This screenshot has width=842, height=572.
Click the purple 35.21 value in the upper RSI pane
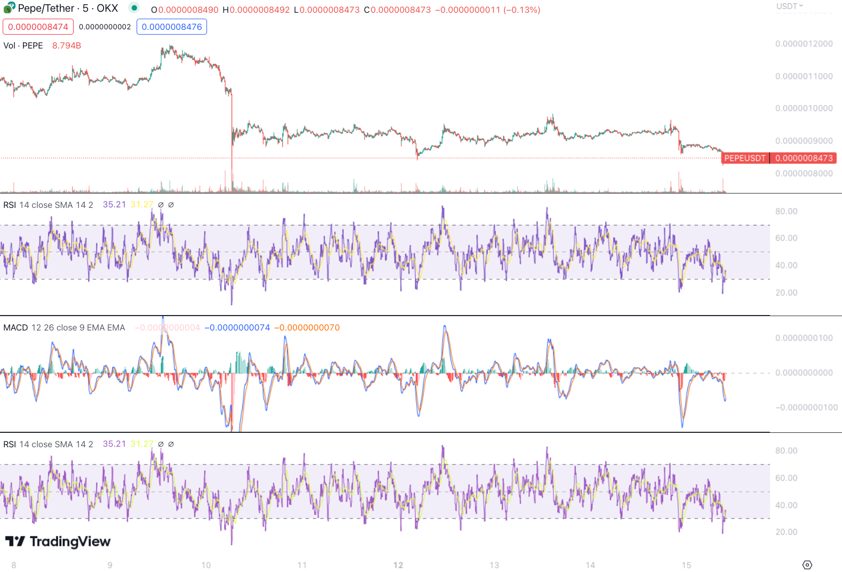point(114,204)
